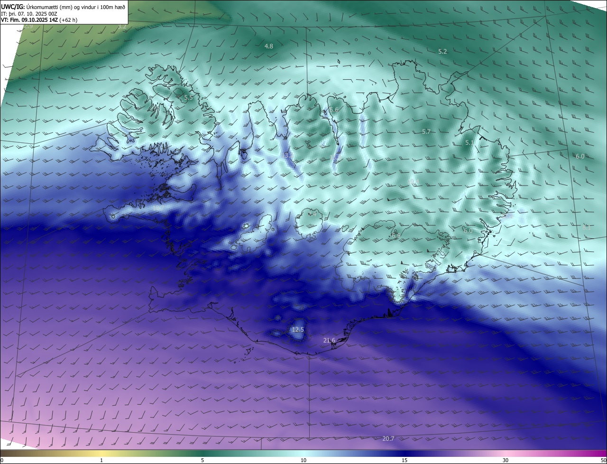The image size is (607, 464).
Task: Click the 5.5 value over the Westfjords
Action: [189, 98]
